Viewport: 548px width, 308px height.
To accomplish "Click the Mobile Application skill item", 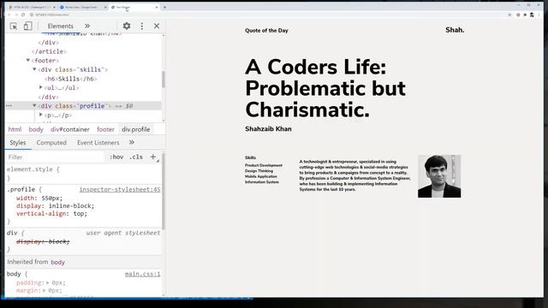I will click(x=260, y=176).
